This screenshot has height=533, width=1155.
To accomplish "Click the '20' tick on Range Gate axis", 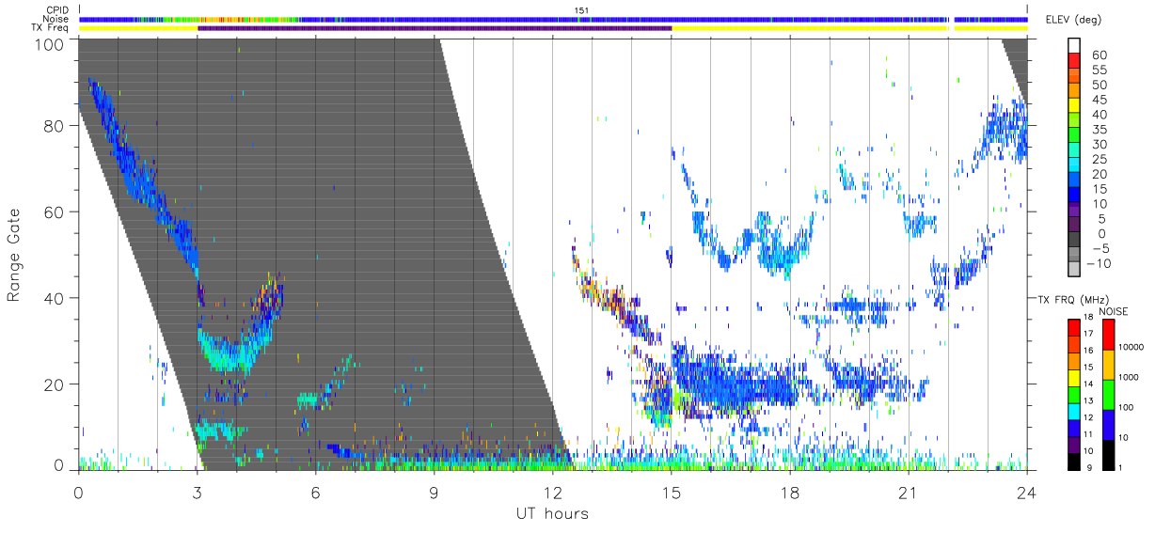I will [x=55, y=384].
